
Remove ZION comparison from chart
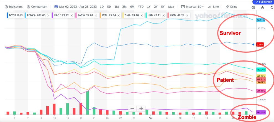tap(187, 15)
